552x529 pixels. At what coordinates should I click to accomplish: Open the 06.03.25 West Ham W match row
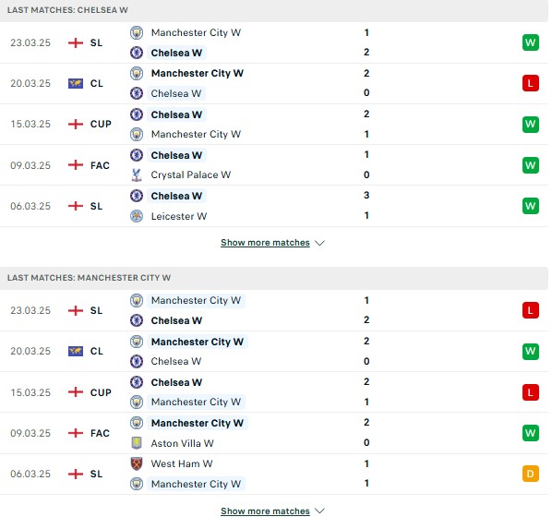(274, 474)
